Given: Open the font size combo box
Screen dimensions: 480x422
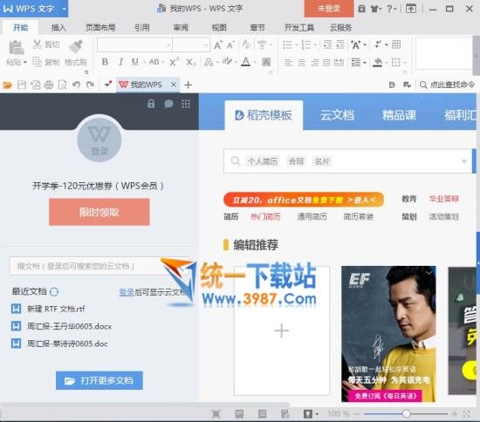Looking at the screenshot, I should 191,45.
